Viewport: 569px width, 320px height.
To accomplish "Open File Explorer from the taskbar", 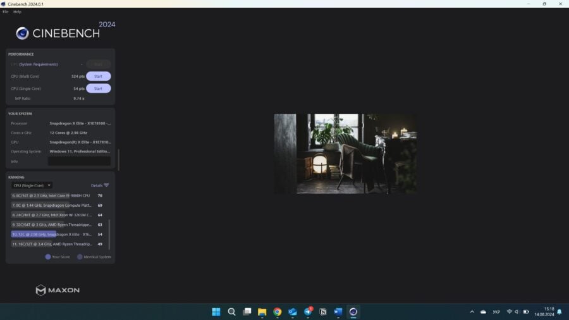I will pyautogui.click(x=262, y=312).
